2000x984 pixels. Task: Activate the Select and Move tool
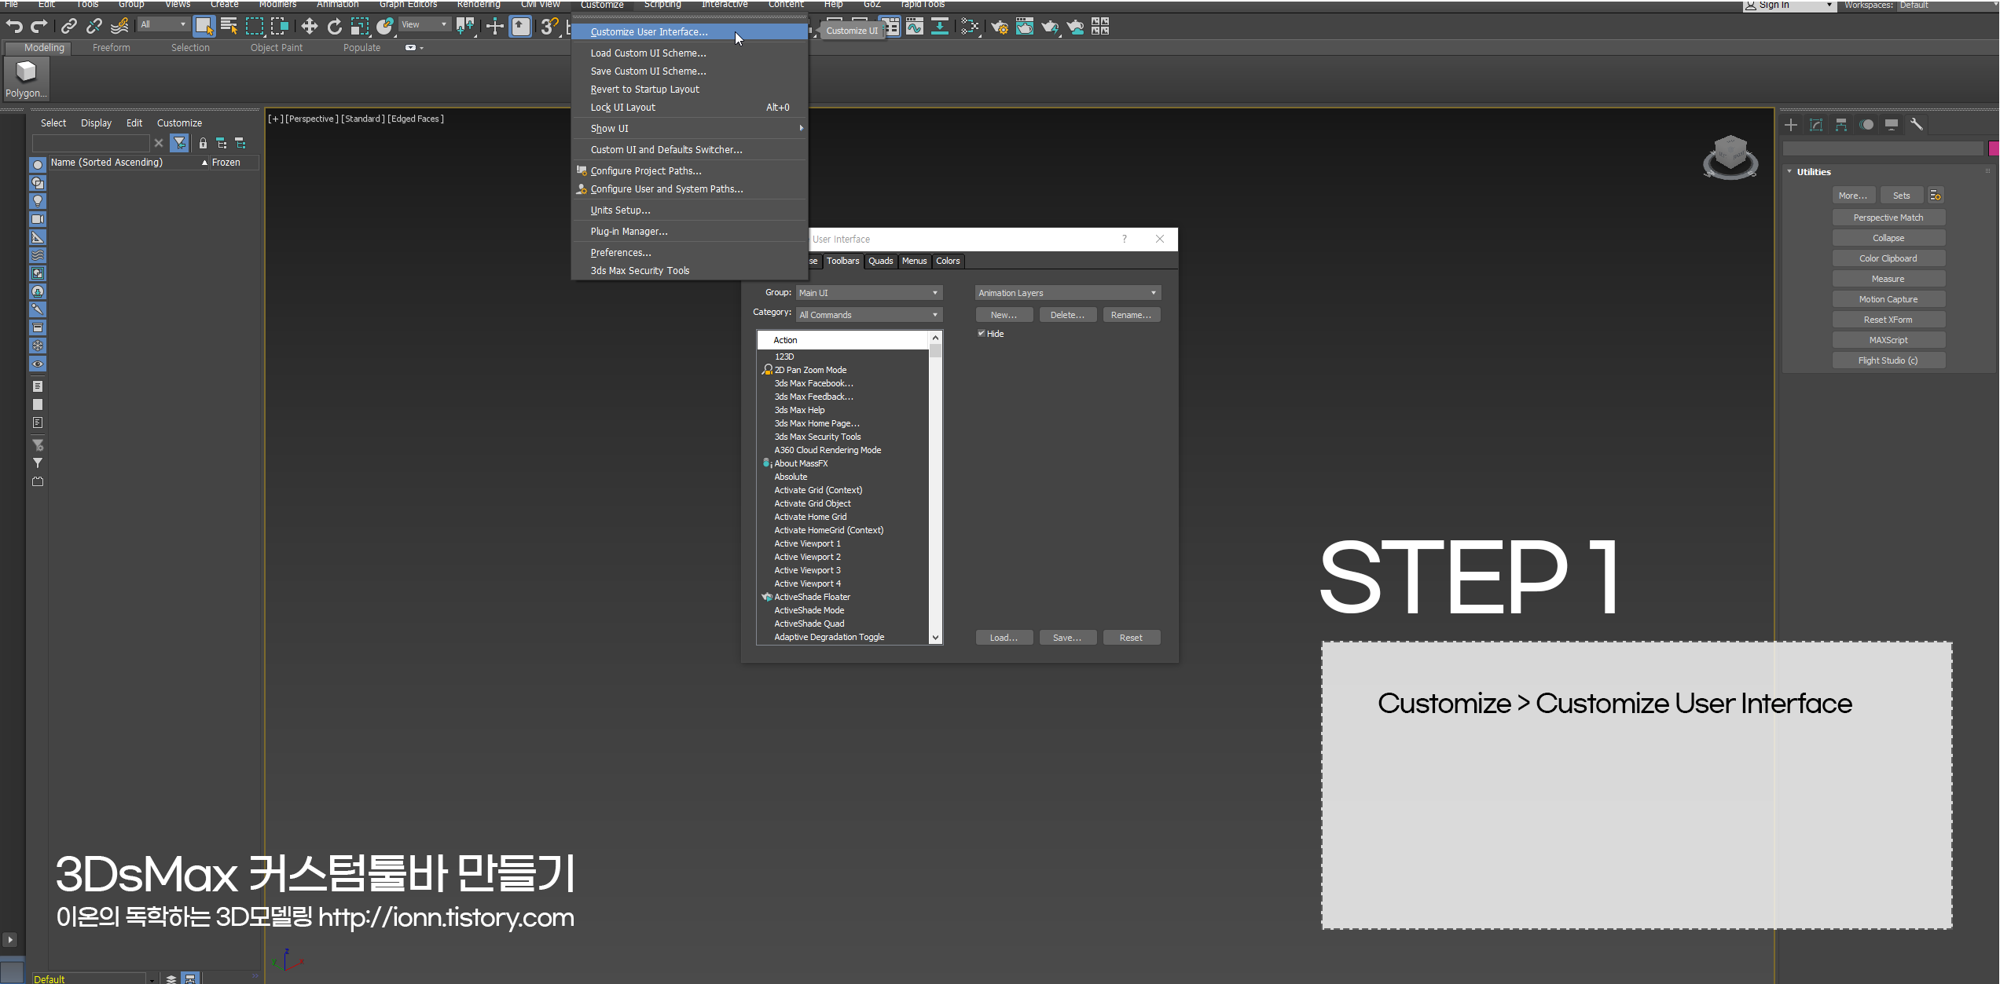pyautogui.click(x=310, y=26)
